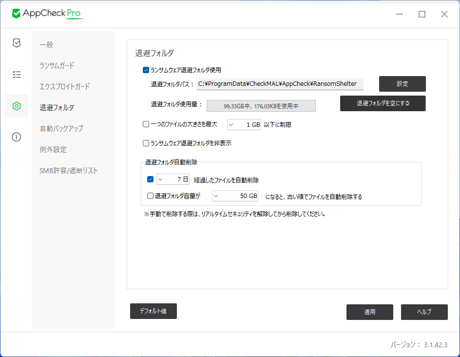Enable 一つのファイルの大きさを最大 limit checkbox
The image size is (460, 357).
click(x=146, y=124)
